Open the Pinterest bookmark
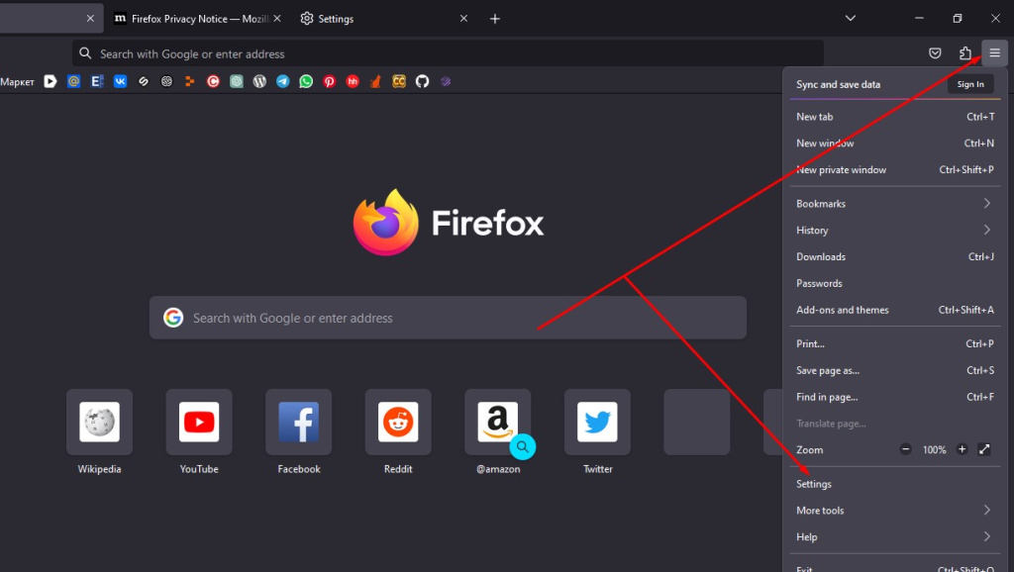1014x572 pixels. pyautogui.click(x=329, y=81)
